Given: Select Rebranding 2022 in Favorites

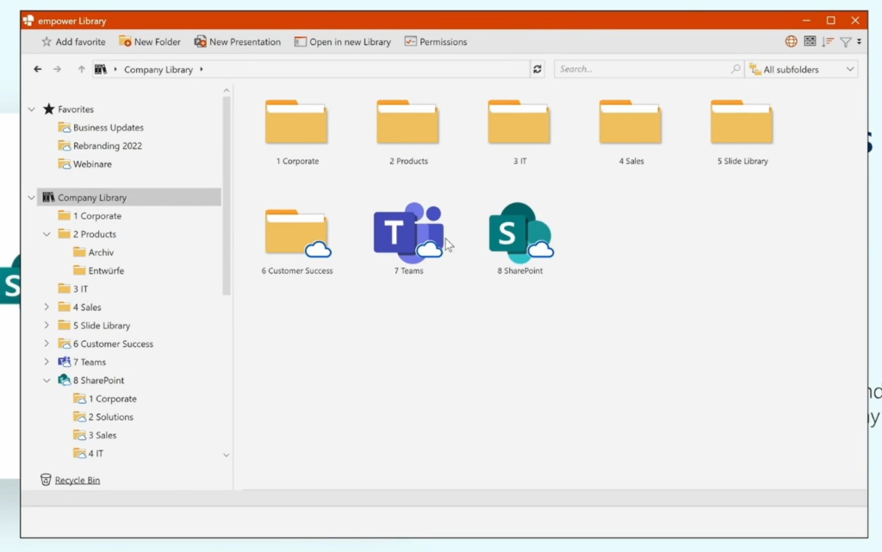Looking at the screenshot, I should pos(107,146).
